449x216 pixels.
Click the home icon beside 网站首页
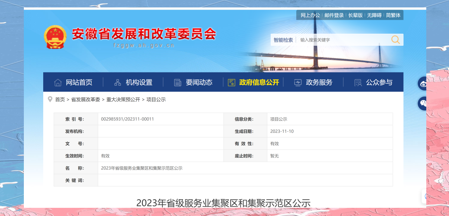[58, 82]
